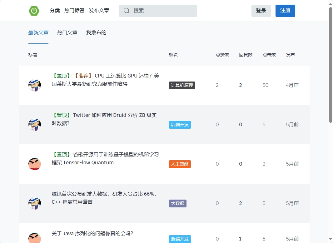Image resolution: width=333 pixels, height=243 pixels.
Task: Click the magnifier icon in the search bar
Action: point(126,11)
